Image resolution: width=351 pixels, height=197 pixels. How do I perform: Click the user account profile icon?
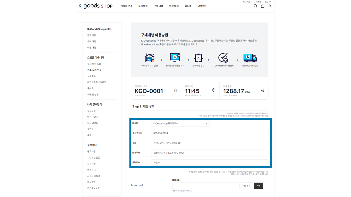(x=270, y=6)
